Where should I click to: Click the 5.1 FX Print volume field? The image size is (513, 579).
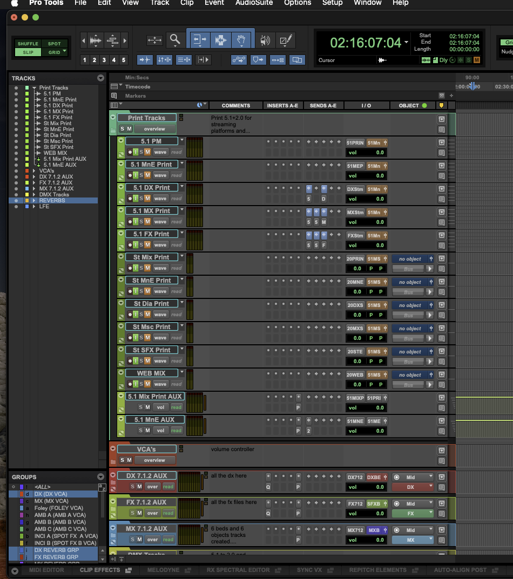point(366,245)
